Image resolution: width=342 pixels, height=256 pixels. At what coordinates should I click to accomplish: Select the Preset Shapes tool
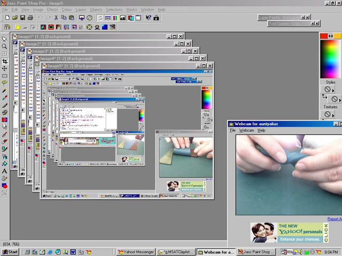[x=4, y=186]
